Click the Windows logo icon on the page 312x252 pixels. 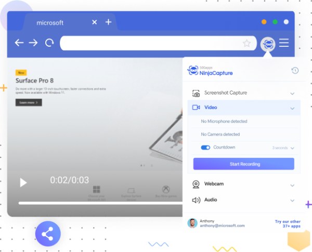97,189
